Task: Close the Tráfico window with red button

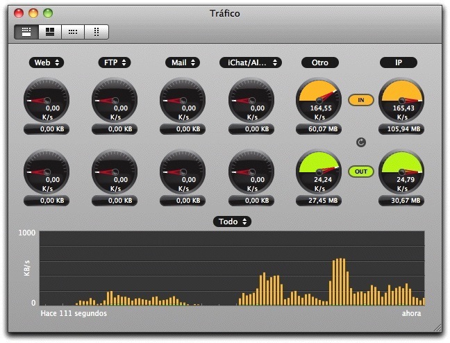Action: (19, 13)
